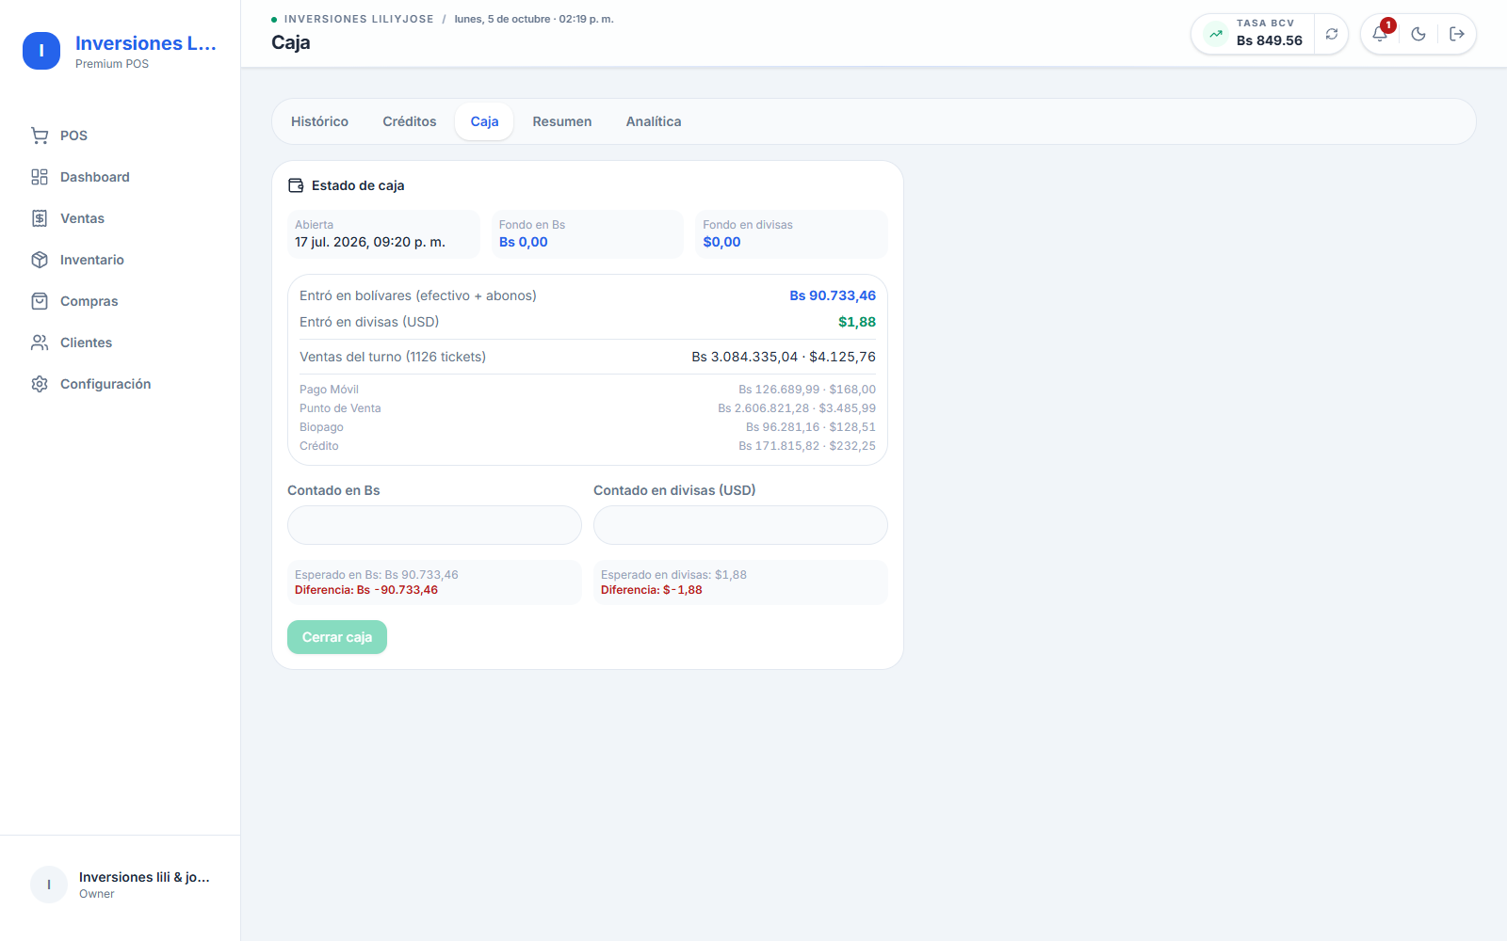Open the Inventario box icon
Image resolution: width=1507 pixels, height=941 pixels.
(x=40, y=260)
